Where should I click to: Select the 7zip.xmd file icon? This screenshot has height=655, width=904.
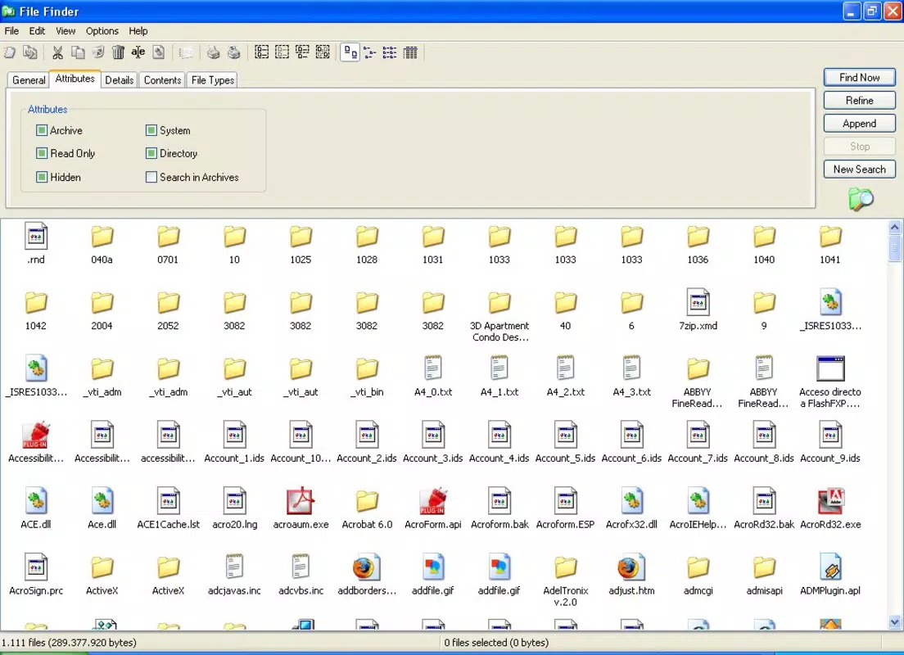point(698,302)
